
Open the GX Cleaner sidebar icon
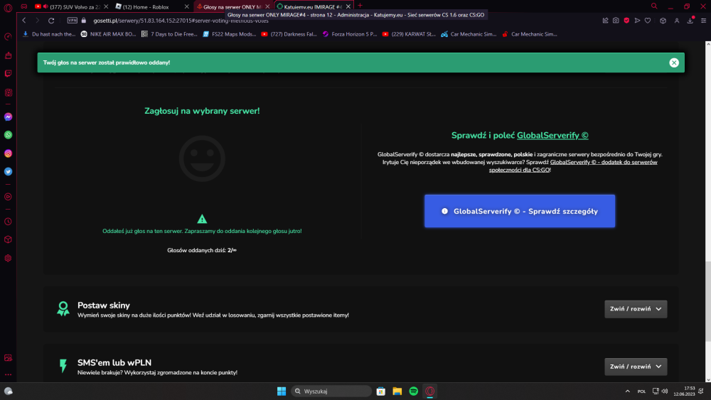pyautogui.click(x=8, y=55)
